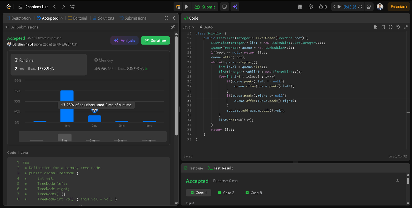Click the curly braces icon in editor toolbar
The height and width of the screenshot is (208, 412).
pos(391,27)
